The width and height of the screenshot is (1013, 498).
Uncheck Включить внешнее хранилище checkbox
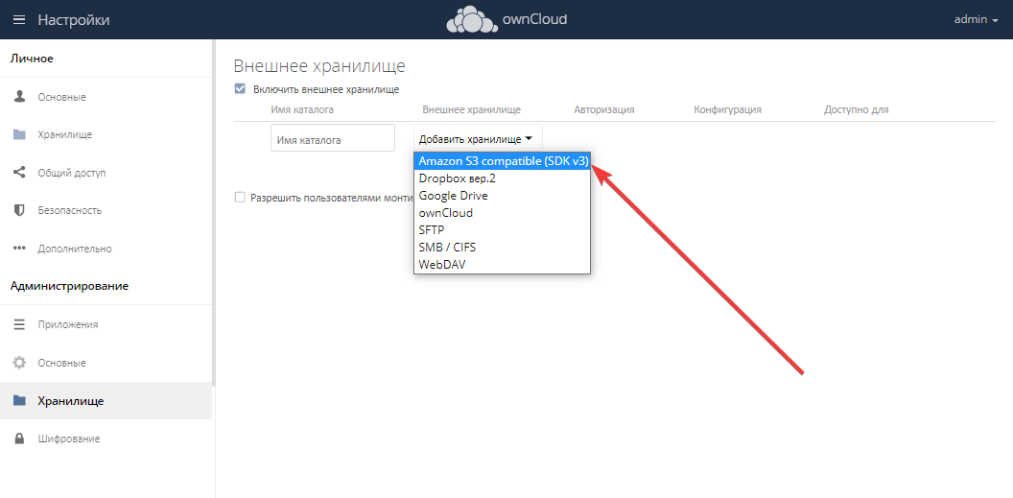click(240, 89)
